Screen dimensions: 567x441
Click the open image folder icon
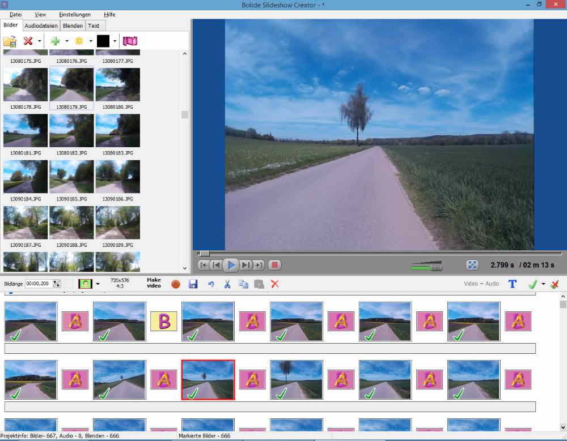point(10,41)
